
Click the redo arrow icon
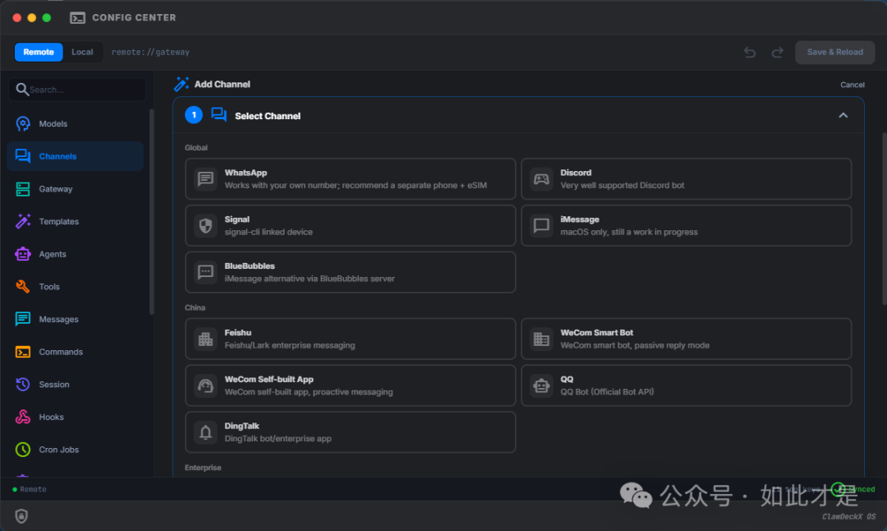(777, 53)
